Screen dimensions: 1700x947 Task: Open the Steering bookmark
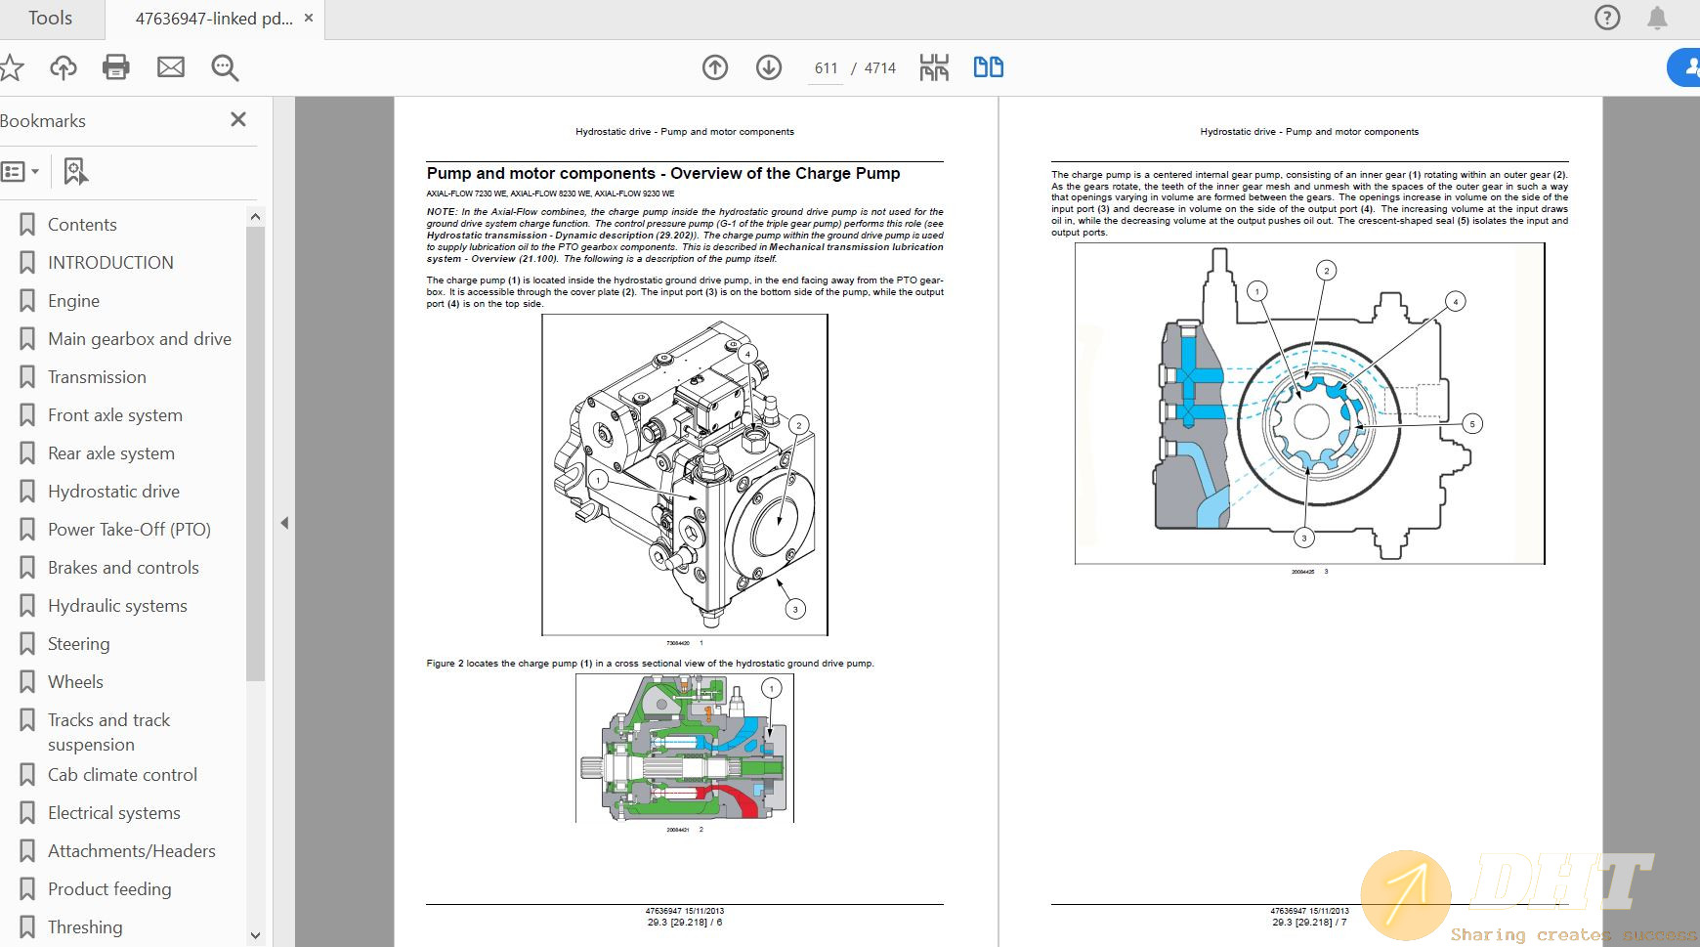click(78, 644)
